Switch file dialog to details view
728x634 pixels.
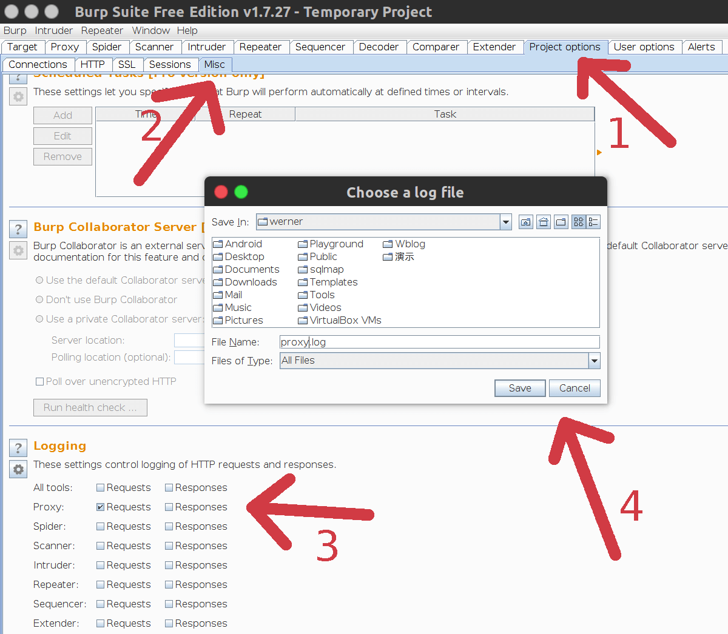tap(593, 222)
